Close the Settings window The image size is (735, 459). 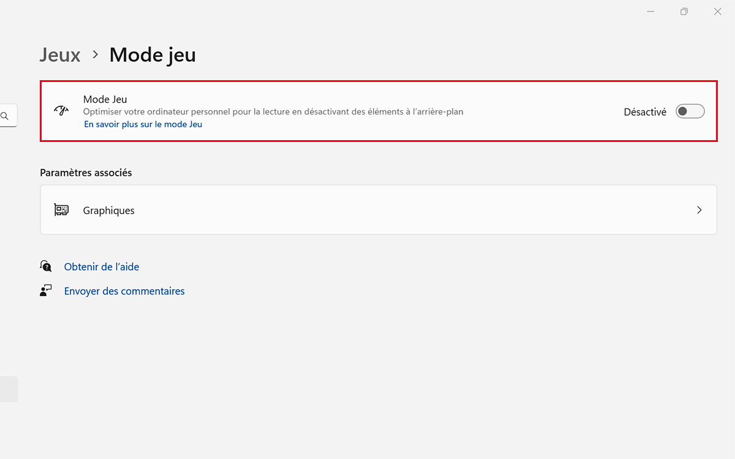(717, 12)
